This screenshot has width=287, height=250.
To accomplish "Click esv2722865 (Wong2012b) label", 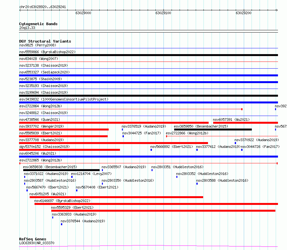I will (41, 160).
